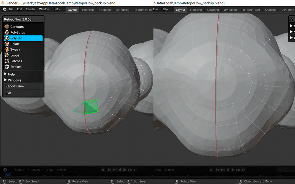Switch to Sculpting tab in left window
295x184 pixels.
(x=105, y=10)
